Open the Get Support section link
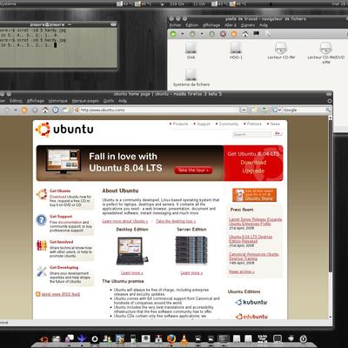 point(61,217)
